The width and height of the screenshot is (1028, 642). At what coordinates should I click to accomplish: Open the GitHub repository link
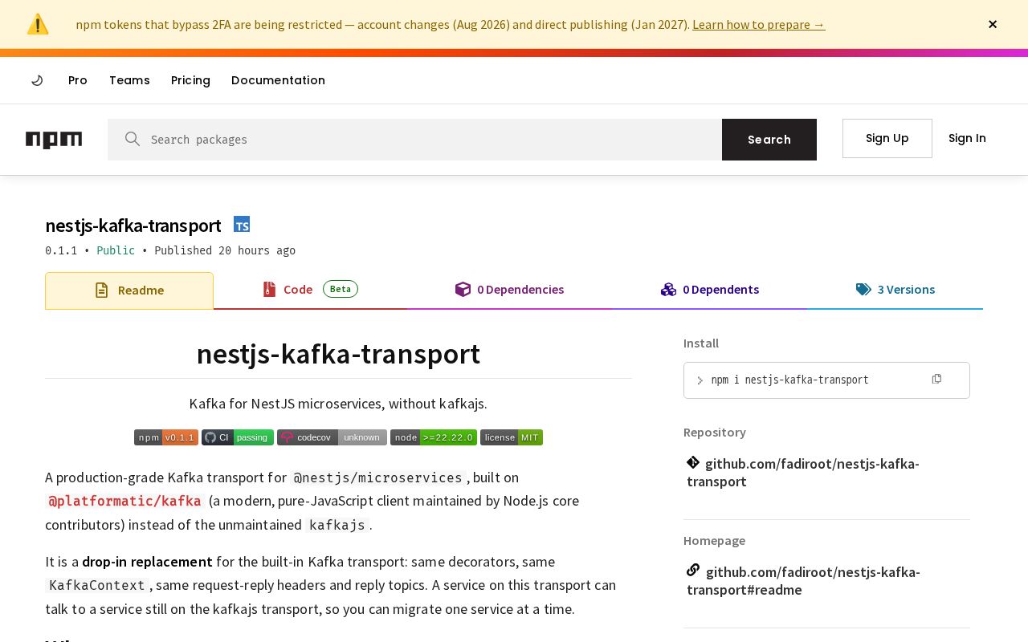[803, 473]
